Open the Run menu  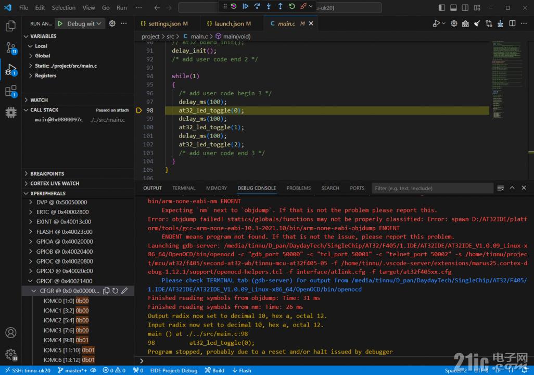pos(122,7)
